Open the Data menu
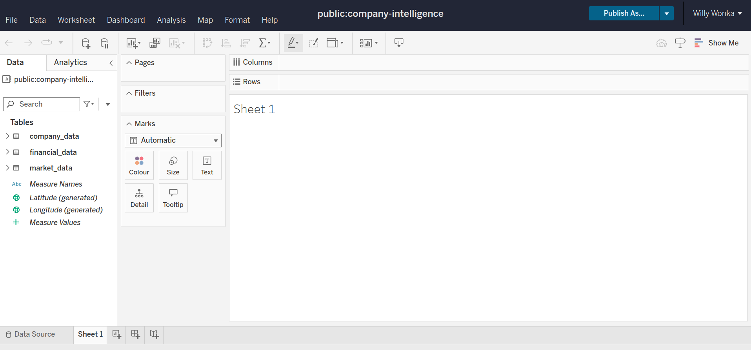Image resolution: width=751 pixels, height=350 pixels. pyautogui.click(x=38, y=20)
